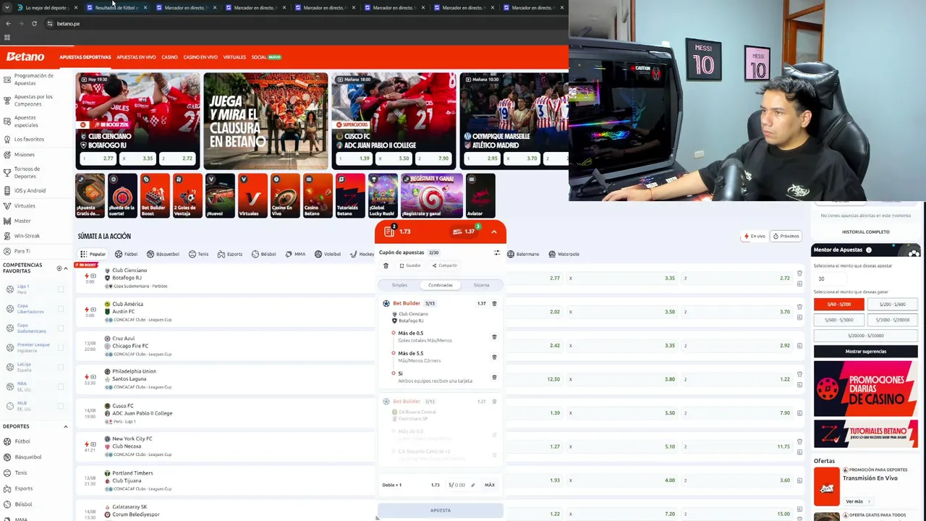
Task: Open the browser apps grid icon
Action: click(x=7, y=38)
